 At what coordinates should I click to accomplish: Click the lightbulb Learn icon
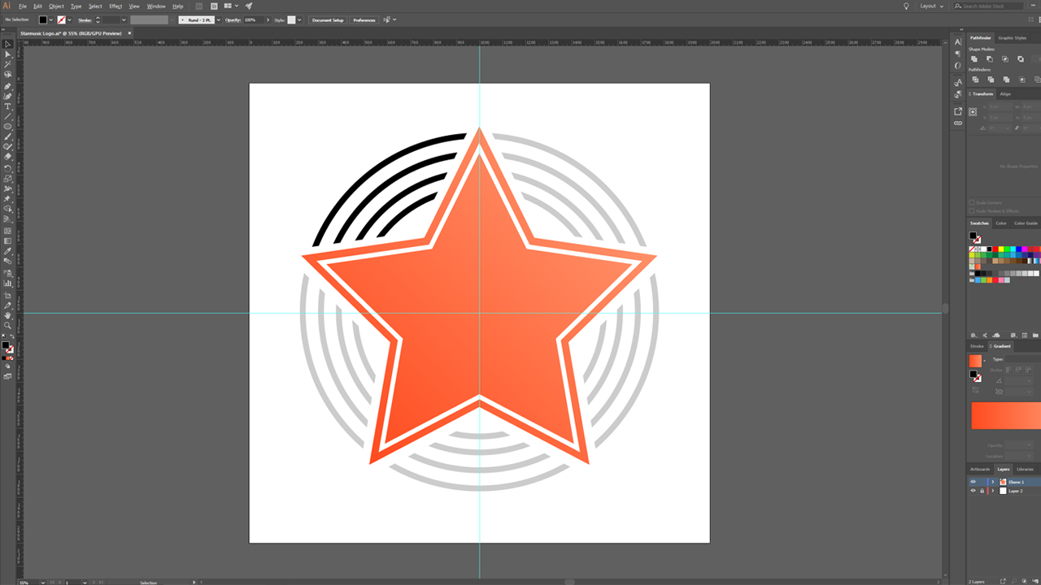click(907, 6)
